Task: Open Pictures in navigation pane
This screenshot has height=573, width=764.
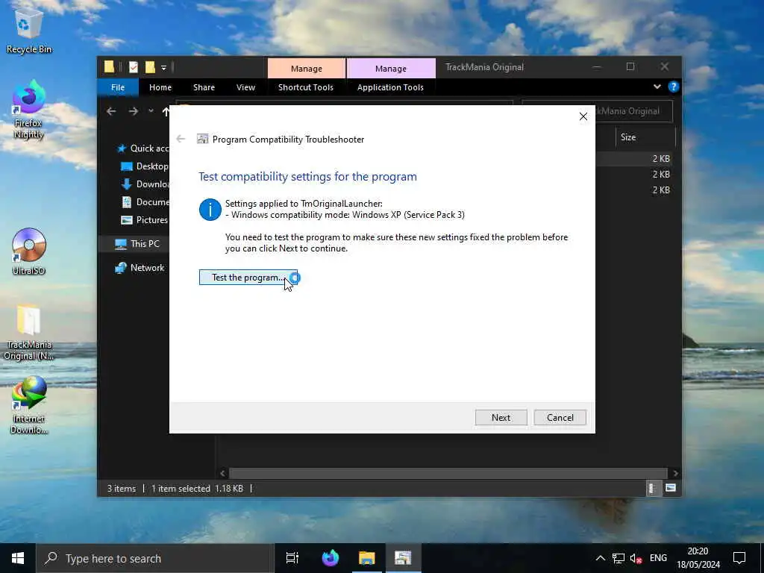Action: point(144,220)
